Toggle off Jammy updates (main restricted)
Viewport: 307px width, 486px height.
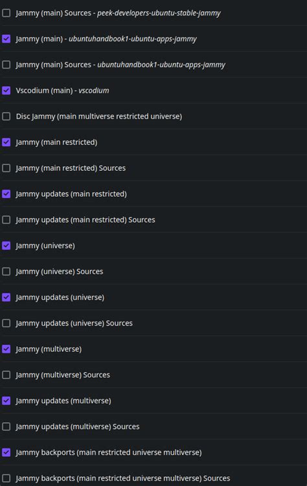pos(6,193)
